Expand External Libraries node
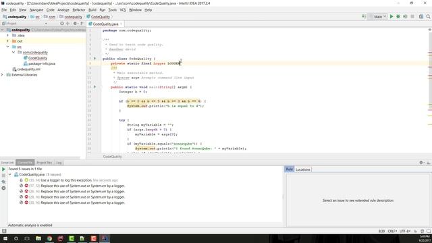This screenshot has height=243, width=432. [x=3, y=75]
